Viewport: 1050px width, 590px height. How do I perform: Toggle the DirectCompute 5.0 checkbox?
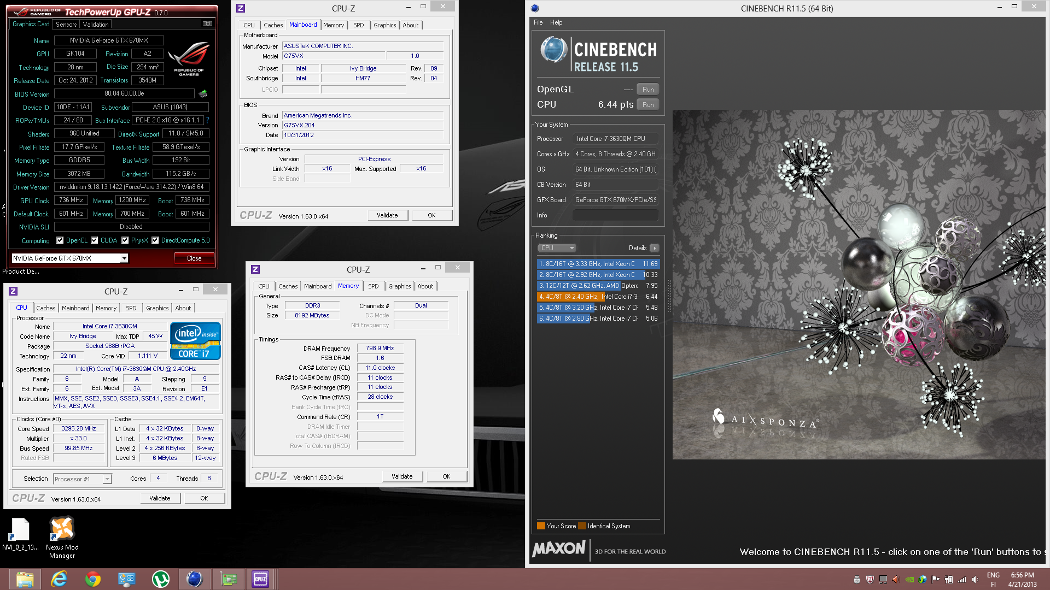click(155, 240)
